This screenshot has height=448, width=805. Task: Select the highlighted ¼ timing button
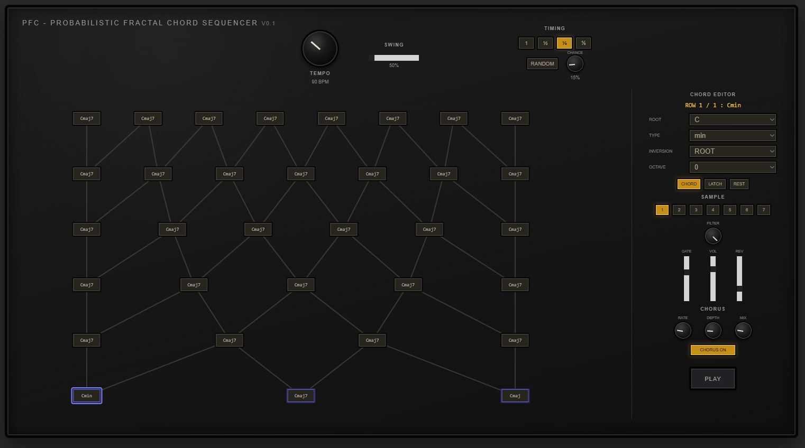click(x=564, y=43)
